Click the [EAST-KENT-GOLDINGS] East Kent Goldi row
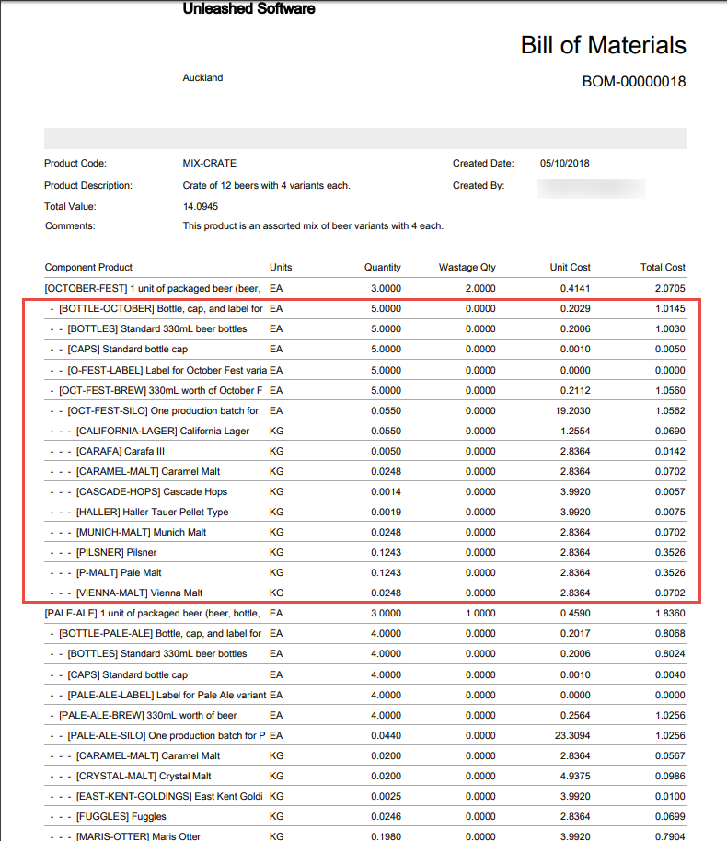The height and width of the screenshot is (841, 727). point(364,797)
